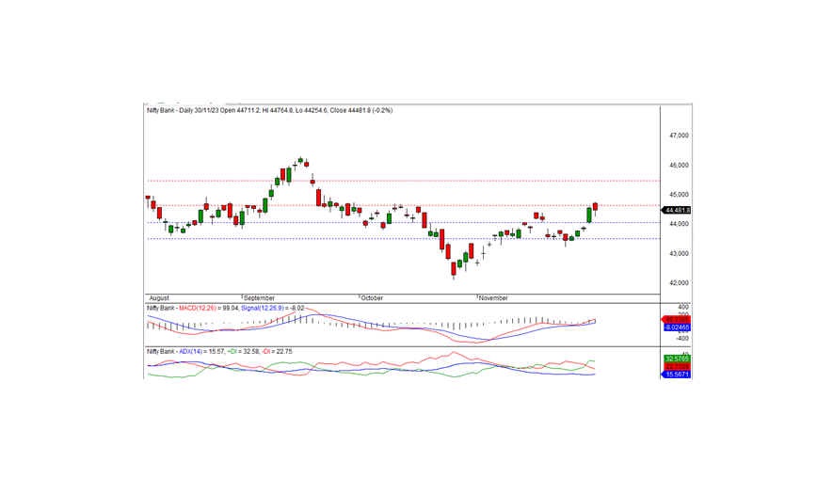This screenshot has width=833, height=495.
Task: Click the Close 44481.8 value in the header
Action: tap(350, 110)
